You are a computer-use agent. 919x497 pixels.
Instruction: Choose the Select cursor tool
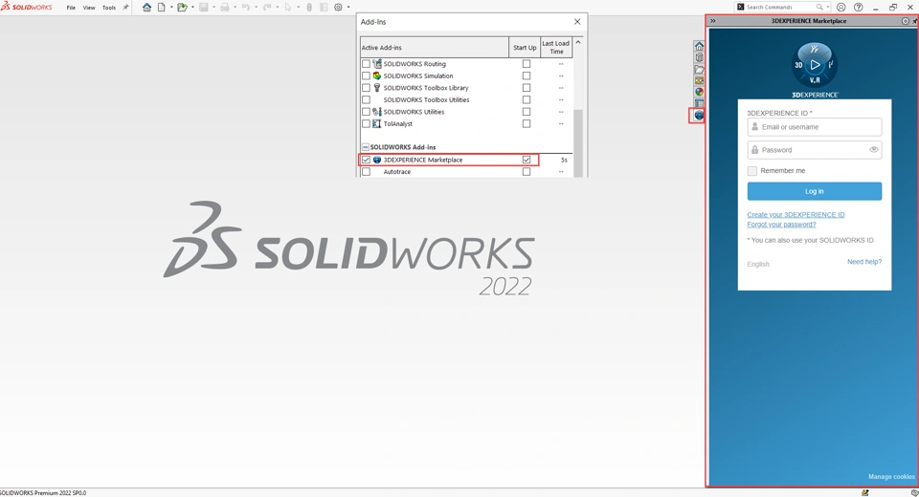(x=288, y=7)
